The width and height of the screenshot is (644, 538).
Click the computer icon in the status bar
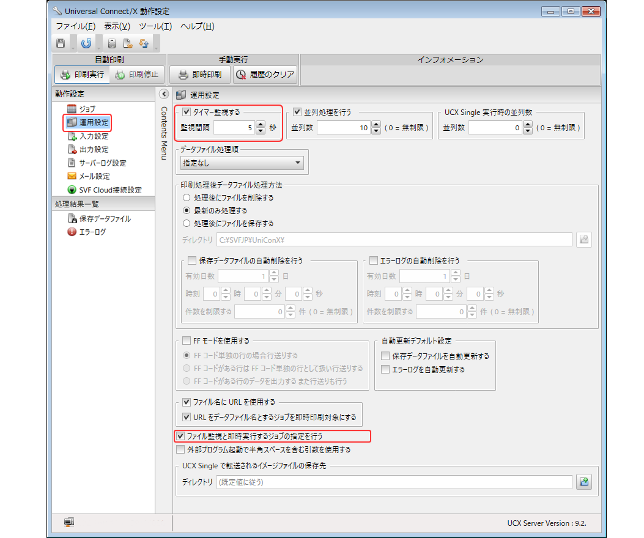(x=69, y=522)
